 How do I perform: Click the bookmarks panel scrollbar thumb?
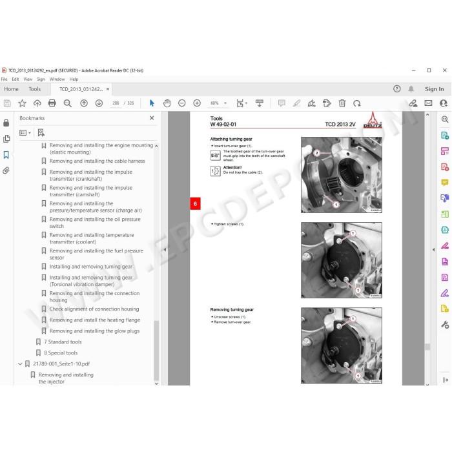[x=156, y=350]
